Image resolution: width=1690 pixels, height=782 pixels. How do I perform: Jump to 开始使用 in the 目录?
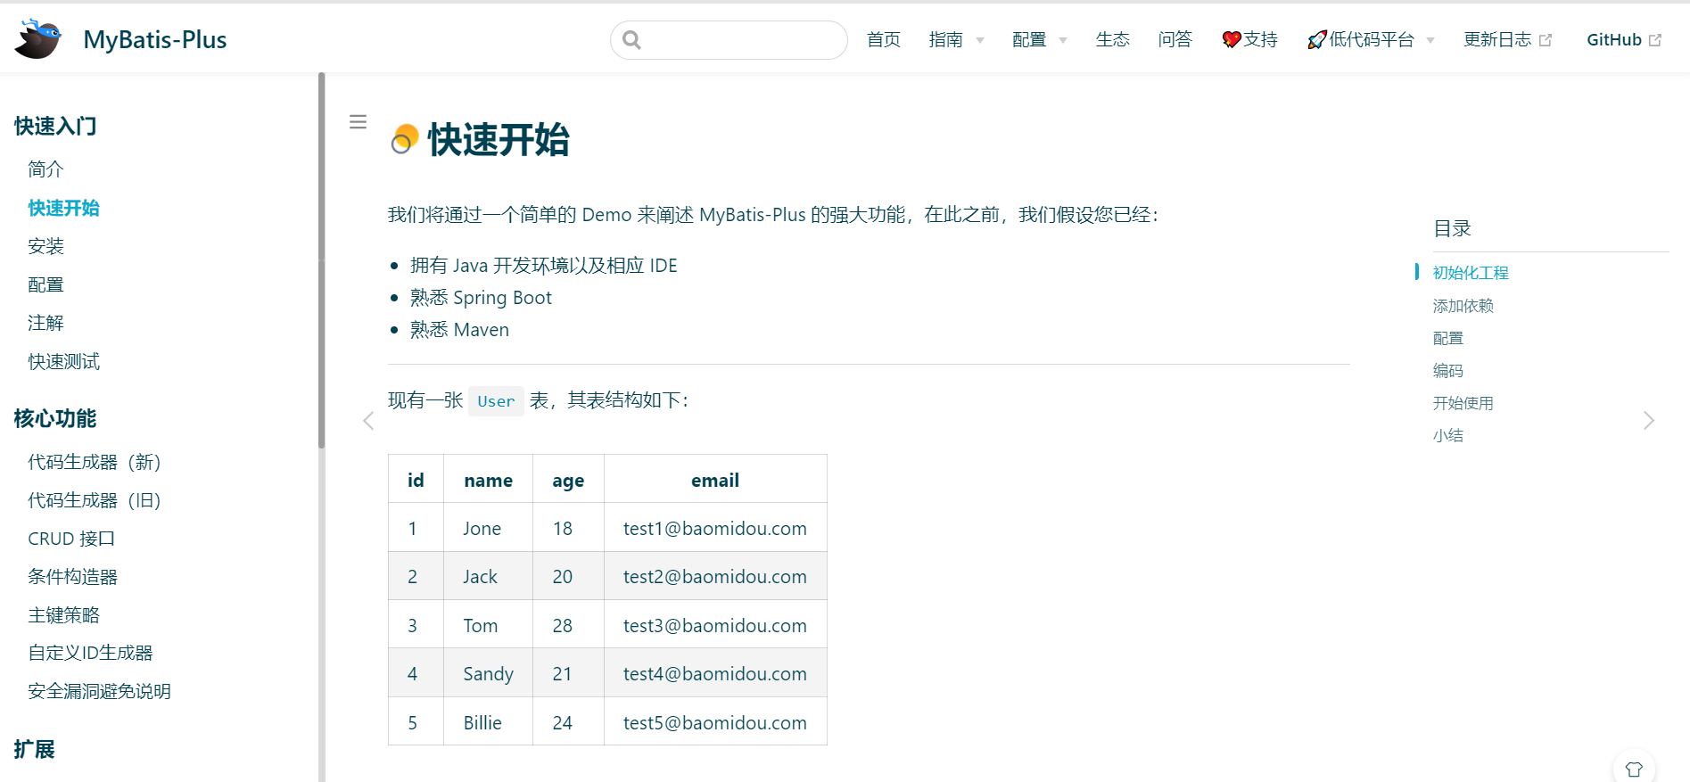point(1463,403)
